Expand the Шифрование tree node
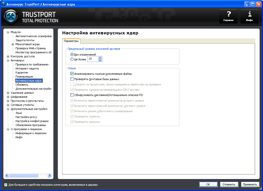Viewport: 263px width, 191px height. click(x=8, y=97)
